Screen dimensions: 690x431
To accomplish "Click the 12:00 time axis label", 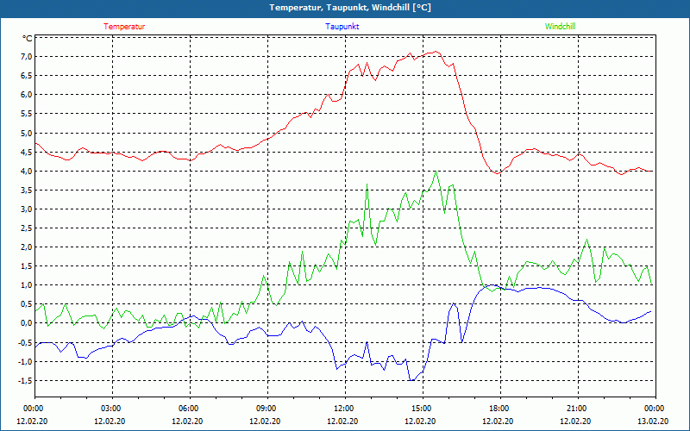I will click(346, 409).
